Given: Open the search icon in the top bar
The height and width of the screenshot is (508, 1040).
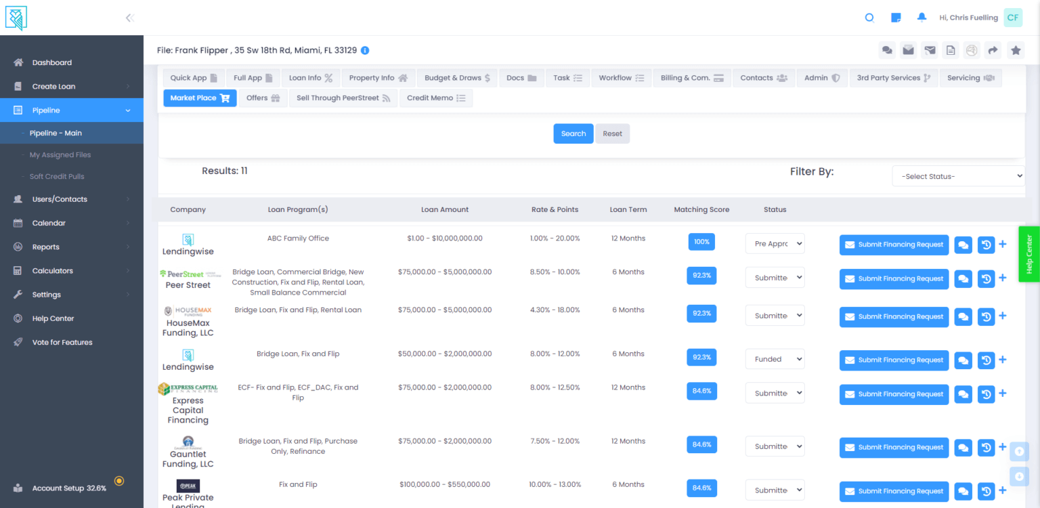Looking at the screenshot, I should click(869, 18).
